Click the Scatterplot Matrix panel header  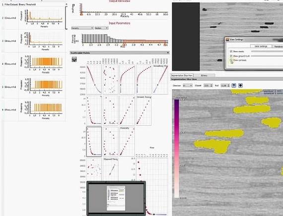[120, 53]
